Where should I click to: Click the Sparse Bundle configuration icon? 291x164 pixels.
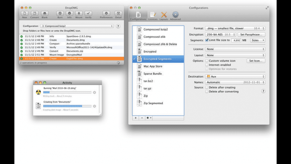(139, 74)
